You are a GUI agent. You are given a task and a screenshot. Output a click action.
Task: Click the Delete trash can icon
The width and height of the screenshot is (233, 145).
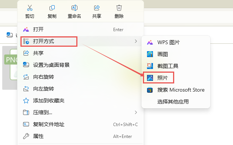[119, 8]
